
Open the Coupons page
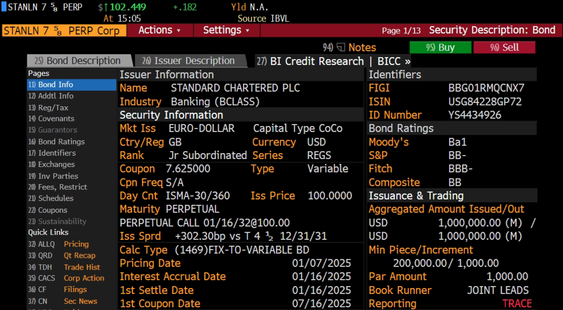coord(48,210)
